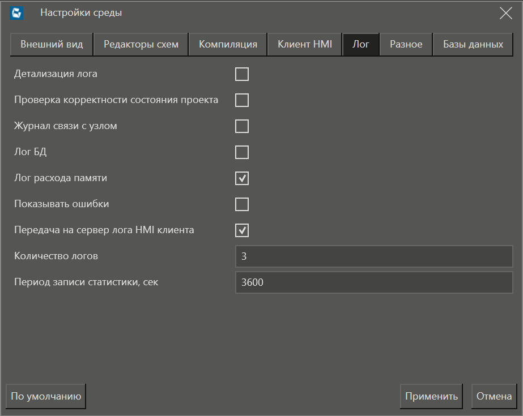Tick the Лог БД checkbox
The image size is (523, 416).
(x=242, y=152)
